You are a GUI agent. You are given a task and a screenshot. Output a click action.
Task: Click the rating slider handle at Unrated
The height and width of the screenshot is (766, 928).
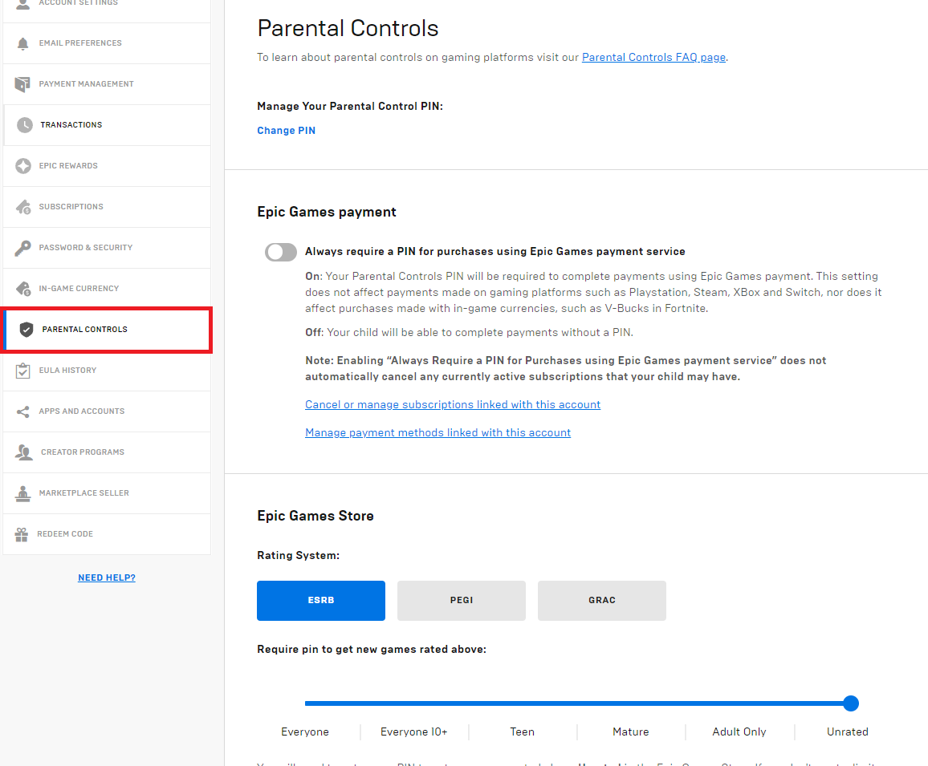tap(851, 703)
